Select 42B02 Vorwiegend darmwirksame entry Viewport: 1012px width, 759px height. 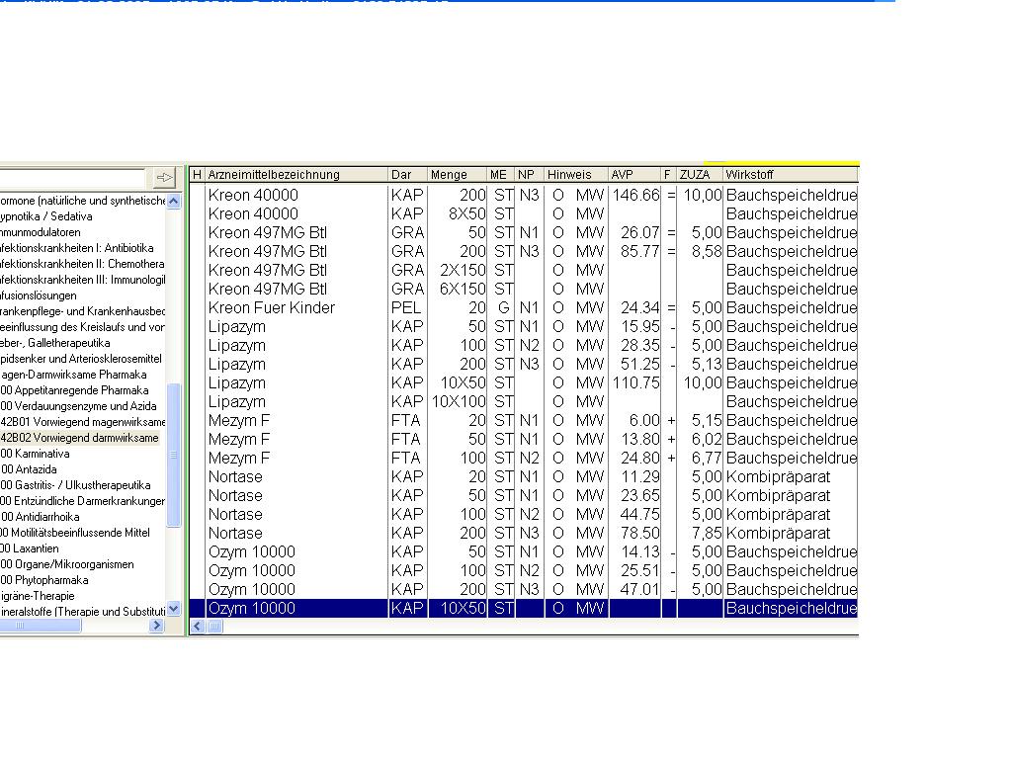[x=79, y=438]
